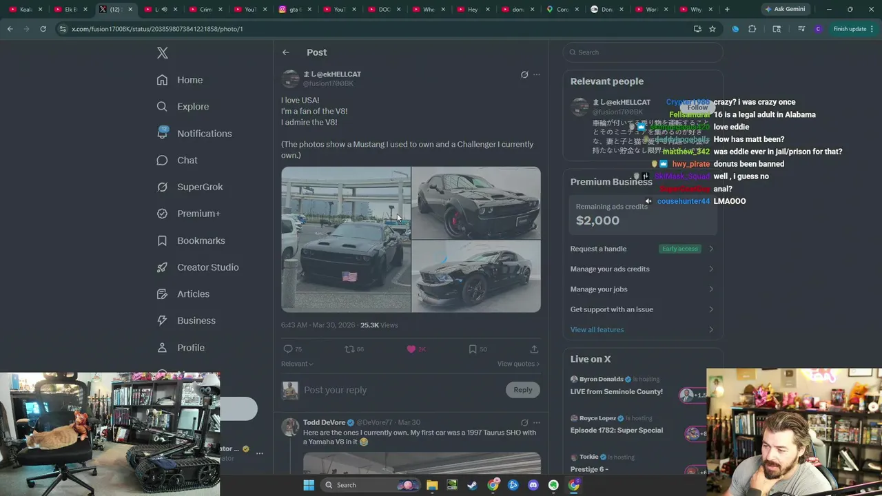The height and width of the screenshot is (496, 882).
Task: Open Premium+ in the sidebar
Action: (188, 214)
